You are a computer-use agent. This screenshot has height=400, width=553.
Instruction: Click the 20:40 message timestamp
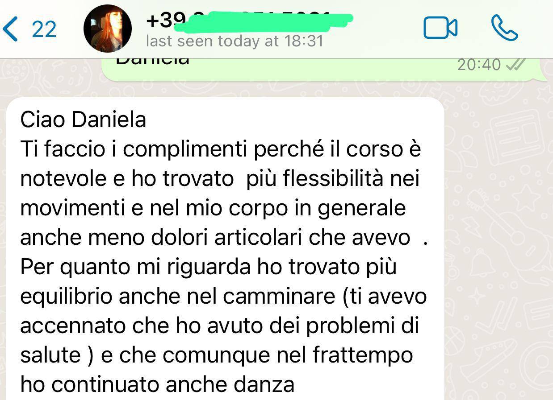point(479,65)
